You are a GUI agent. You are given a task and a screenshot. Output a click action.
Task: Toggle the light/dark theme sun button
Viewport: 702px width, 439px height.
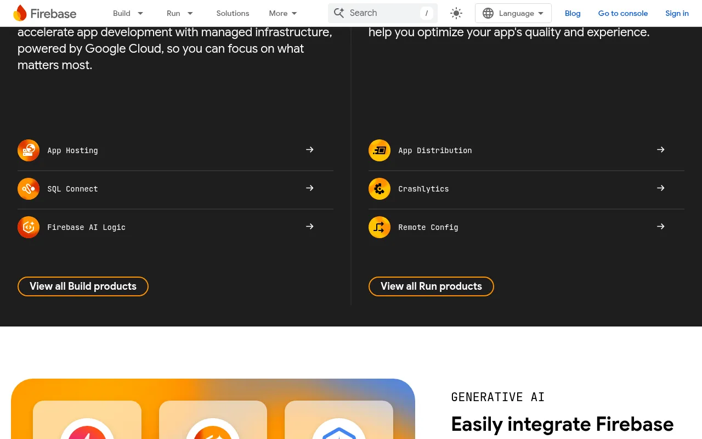tap(456, 13)
